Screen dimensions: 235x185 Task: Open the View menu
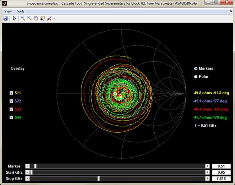(8, 11)
